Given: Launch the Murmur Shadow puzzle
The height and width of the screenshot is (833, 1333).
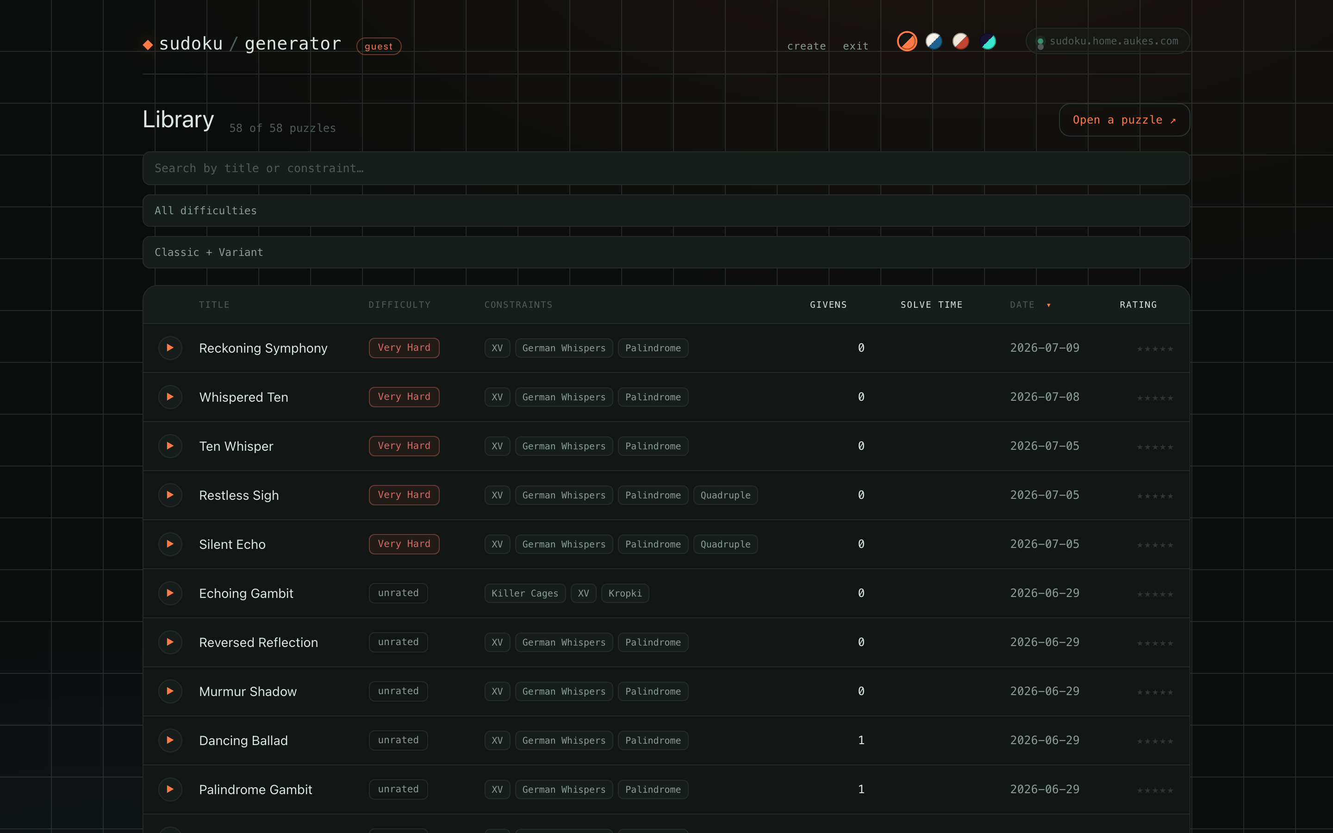Looking at the screenshot, I should (x=170, y=691).
